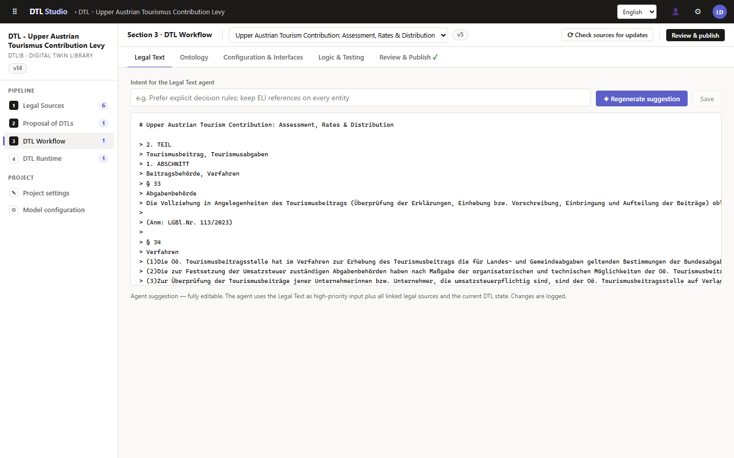Switch to the Legal Text tab
The image size is (734, 458).
(149, 57)
